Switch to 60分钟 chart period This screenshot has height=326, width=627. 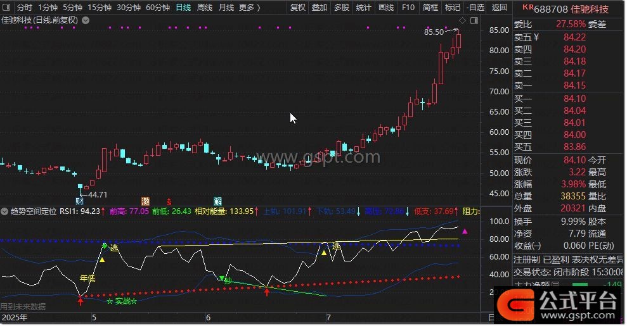coord(158,8)
